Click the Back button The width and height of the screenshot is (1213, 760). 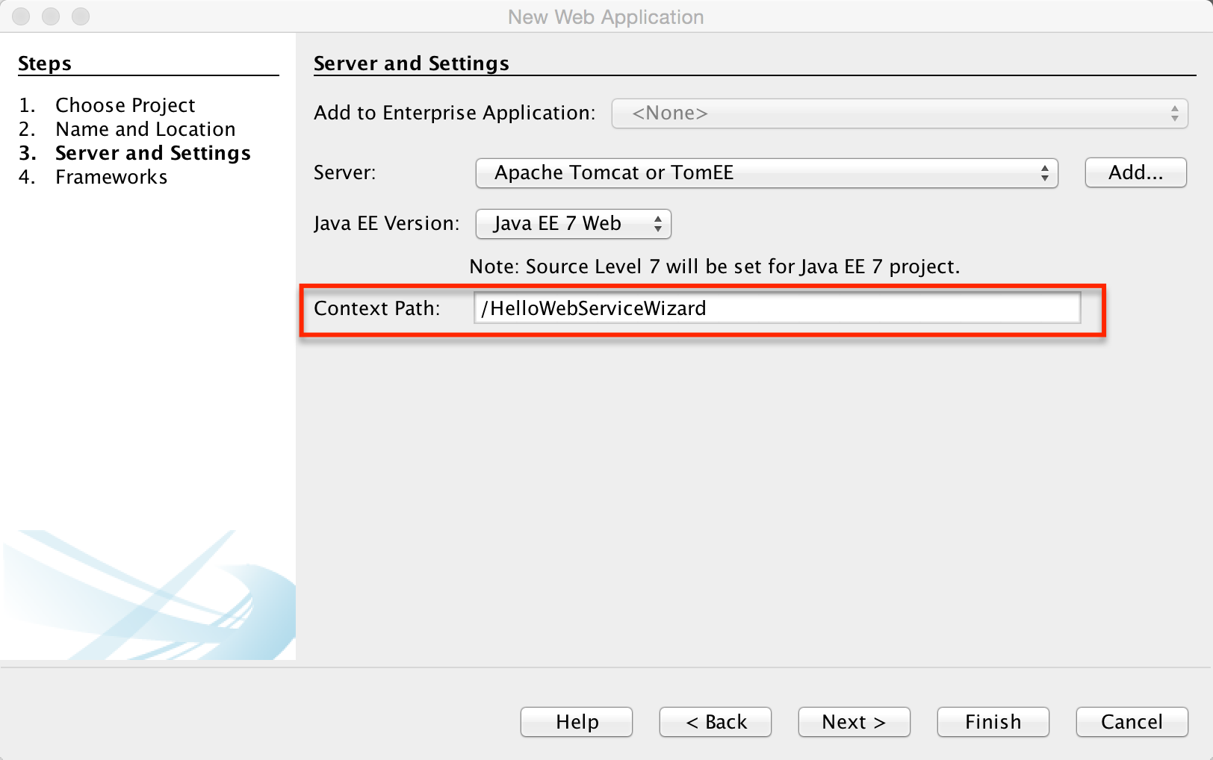(x=714, y=721)
